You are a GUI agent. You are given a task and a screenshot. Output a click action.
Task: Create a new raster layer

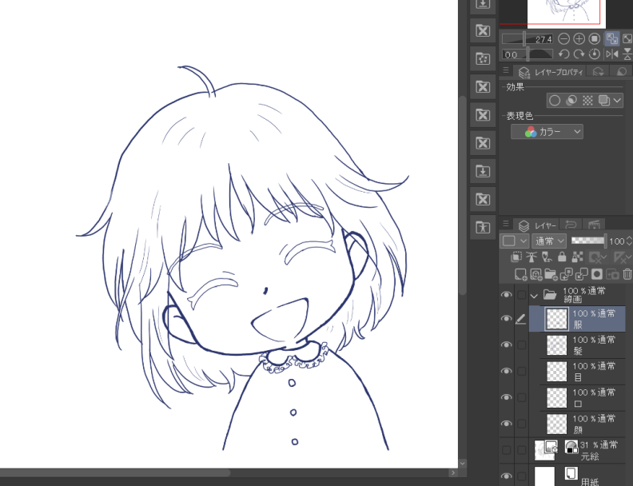(520, 274)
